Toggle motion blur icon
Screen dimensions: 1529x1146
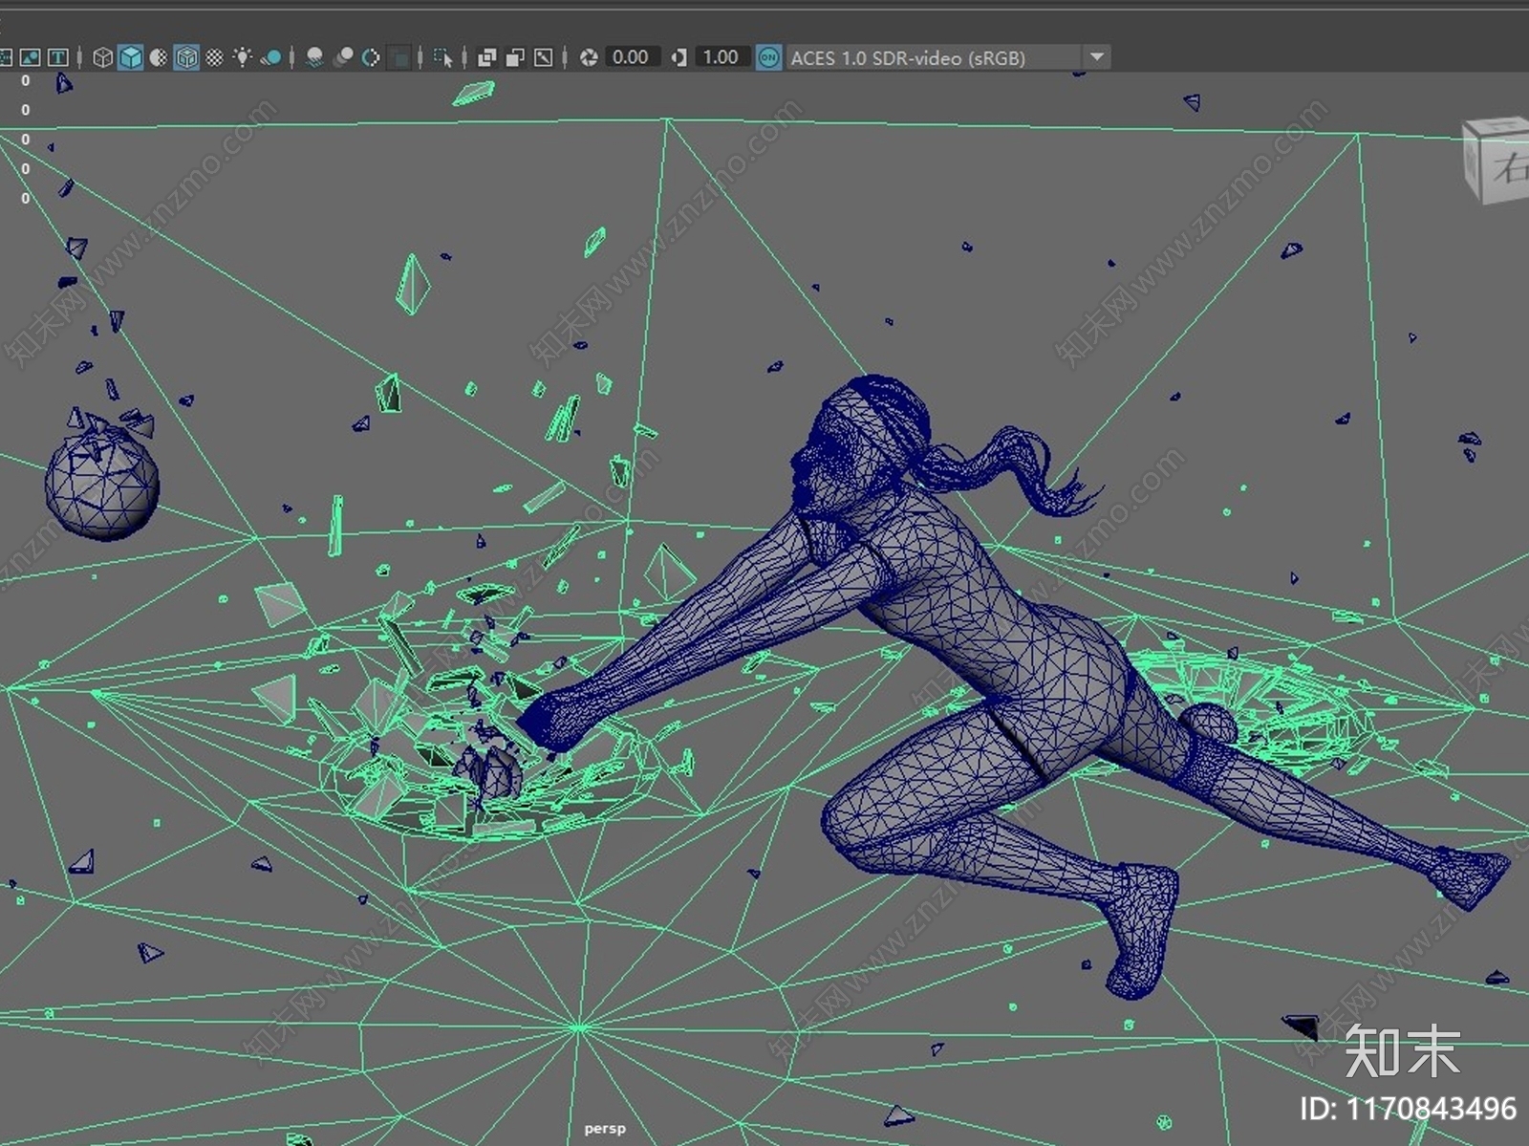tap(343, 57)
